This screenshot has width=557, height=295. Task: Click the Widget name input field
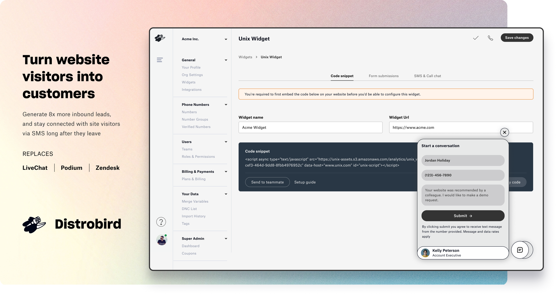[x=310, y=127]
